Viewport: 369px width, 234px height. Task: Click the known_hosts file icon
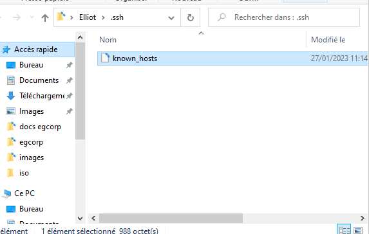[x=105, y=58]
